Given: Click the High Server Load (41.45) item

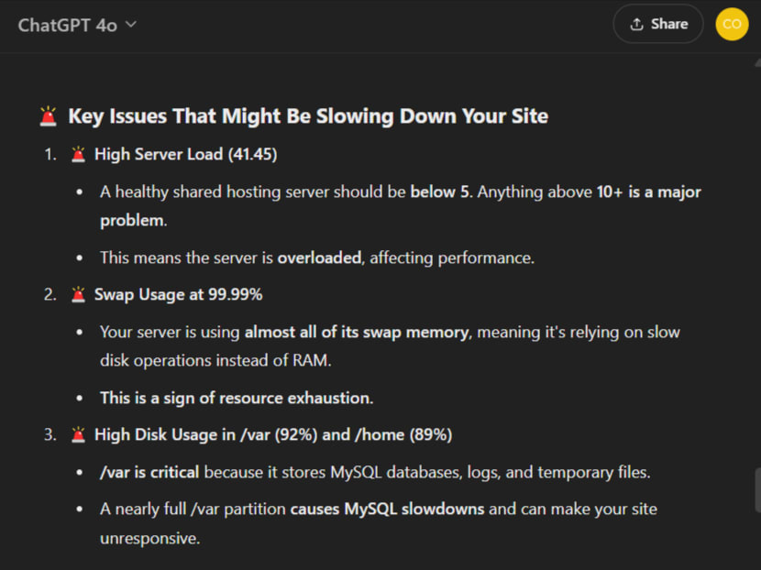Looking at the screenshot, I should click(186, 154).
